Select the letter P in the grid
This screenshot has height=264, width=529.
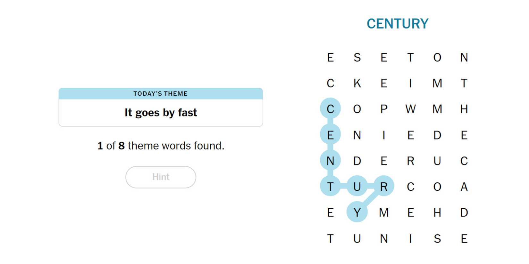tap(384, 109)
